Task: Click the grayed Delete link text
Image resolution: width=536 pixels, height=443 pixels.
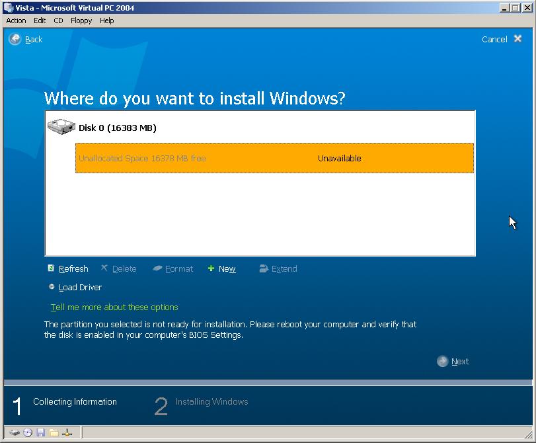Action: coord(124,269)
